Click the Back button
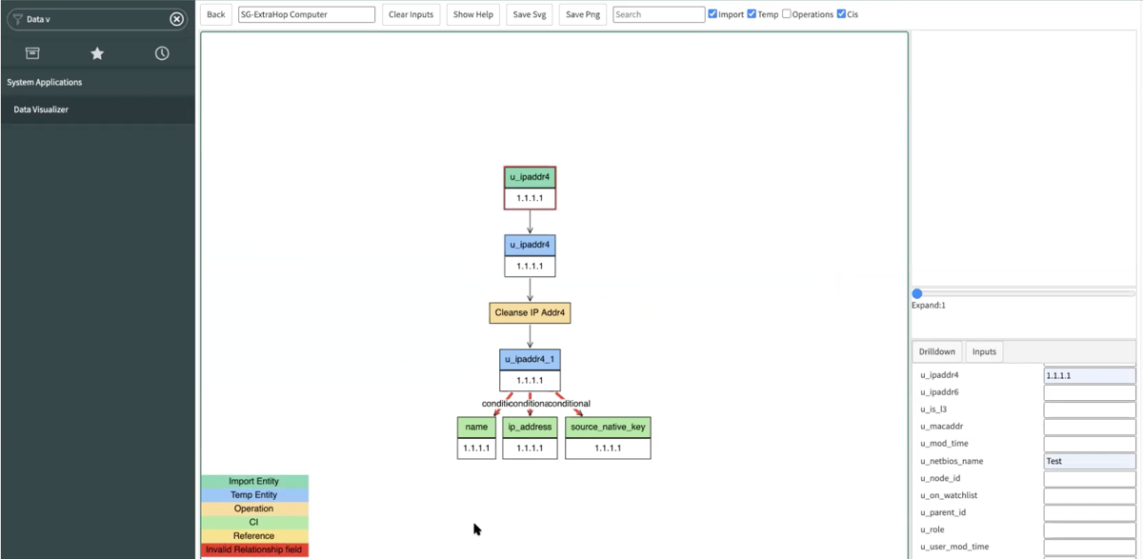The width and height of the screenshot is (1143, 559). point(216,14)
